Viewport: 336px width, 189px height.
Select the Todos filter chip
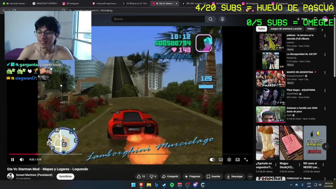pyautogui.click(x=261, y=29)
